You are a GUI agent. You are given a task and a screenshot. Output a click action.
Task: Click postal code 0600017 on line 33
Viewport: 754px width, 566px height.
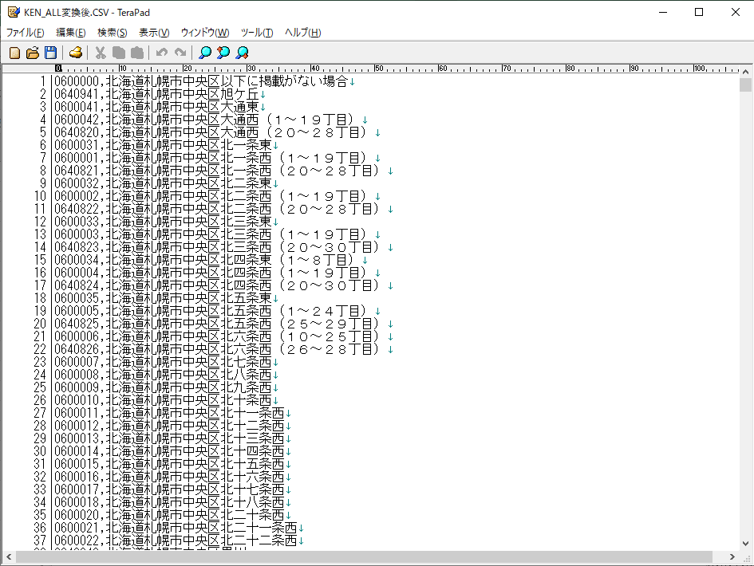tap(76, 489)
